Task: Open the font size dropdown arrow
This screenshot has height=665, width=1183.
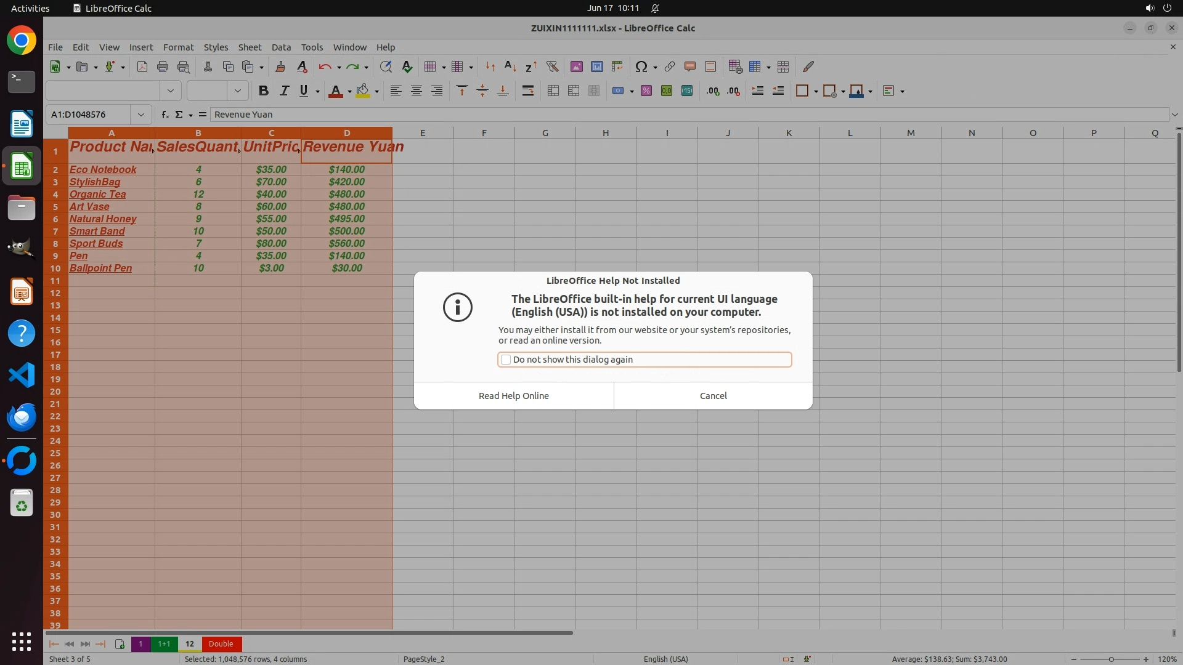Action: point(237,91)
